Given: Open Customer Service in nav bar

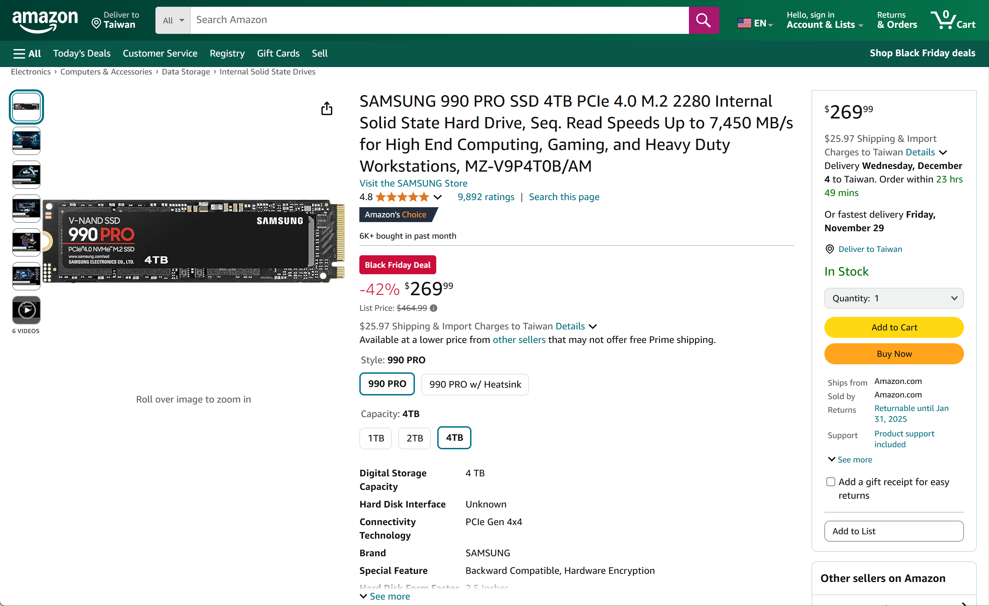Looking at the screenshot, I should [x=160, y=53].
